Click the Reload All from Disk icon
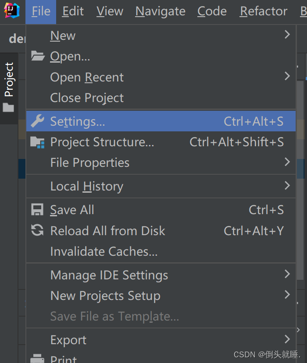Image resolution: width=307 pixels, height=363 pixels. tap(38, 230)
